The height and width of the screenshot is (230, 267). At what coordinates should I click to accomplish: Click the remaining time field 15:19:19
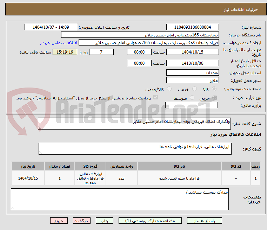click(65, 52)
